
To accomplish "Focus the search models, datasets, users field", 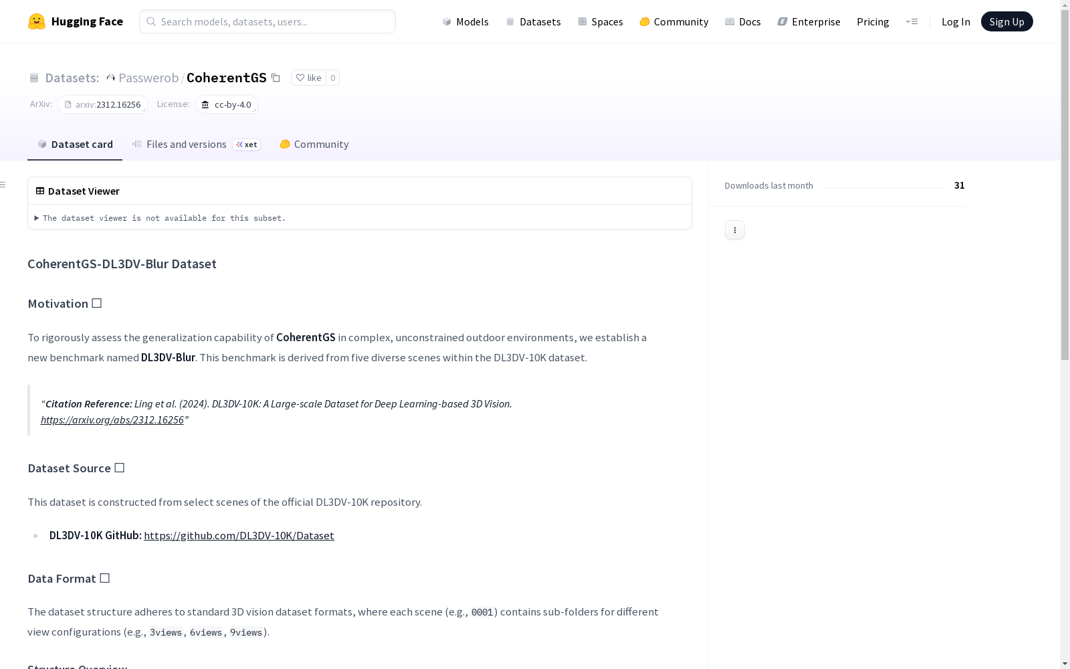I will click(x=267, y=21).
